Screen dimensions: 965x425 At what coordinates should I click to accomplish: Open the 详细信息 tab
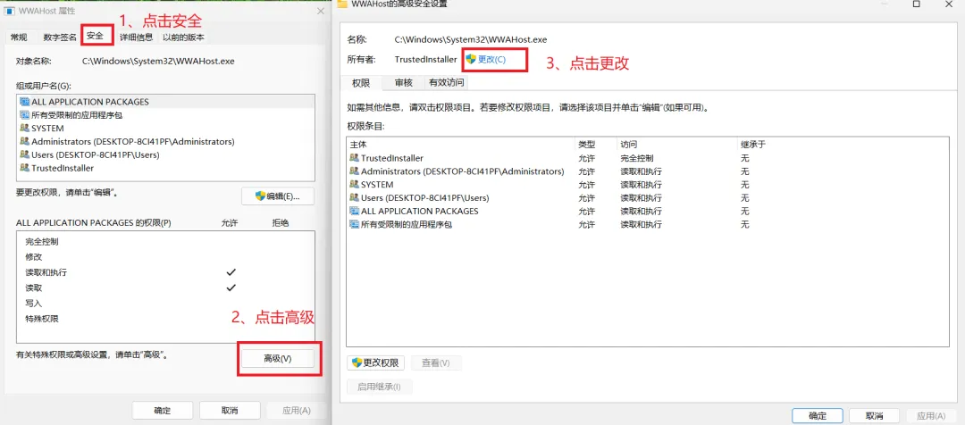[136, 37]
